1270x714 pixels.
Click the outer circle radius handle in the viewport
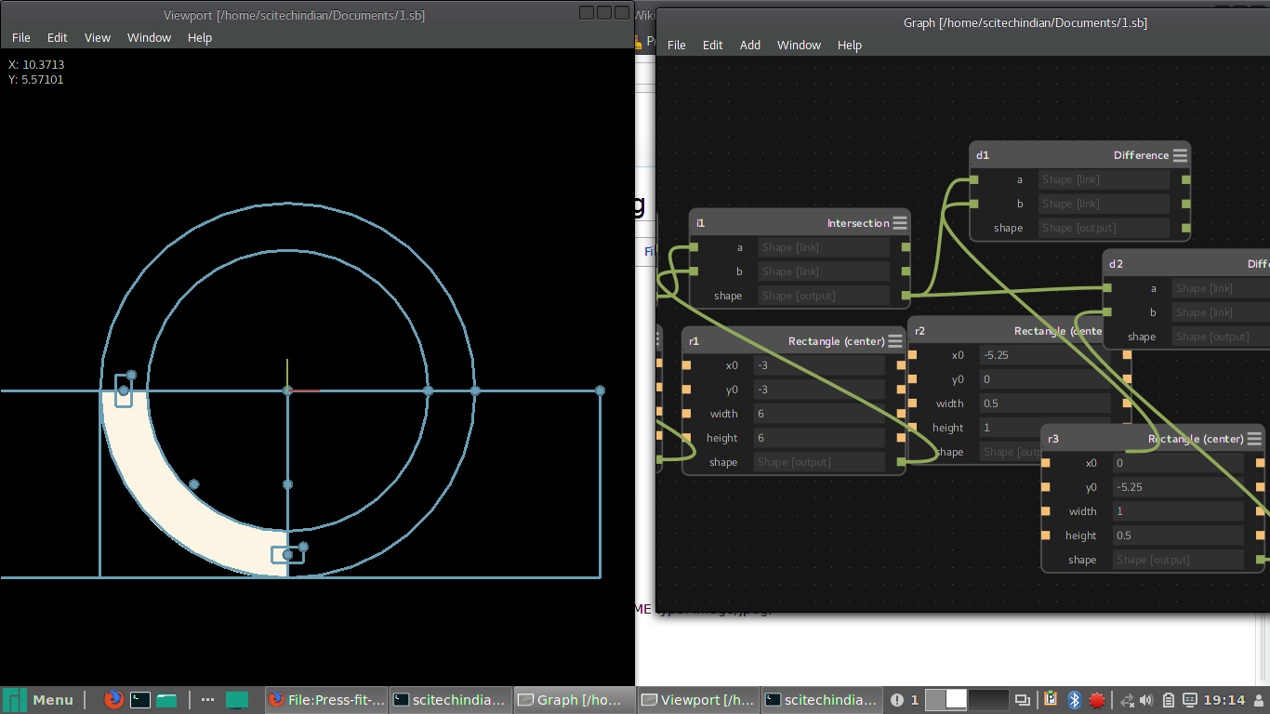[475, 391]
